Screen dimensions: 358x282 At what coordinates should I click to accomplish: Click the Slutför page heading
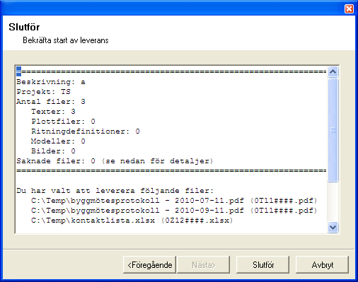coord(24,27)
